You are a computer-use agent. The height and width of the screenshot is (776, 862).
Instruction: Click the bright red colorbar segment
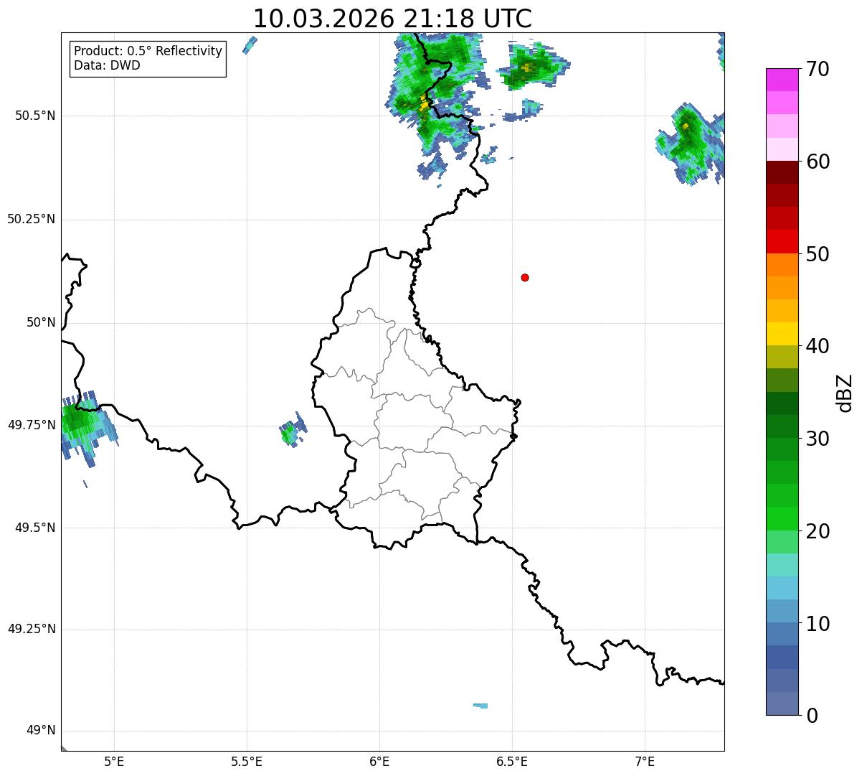coord(782,242)
